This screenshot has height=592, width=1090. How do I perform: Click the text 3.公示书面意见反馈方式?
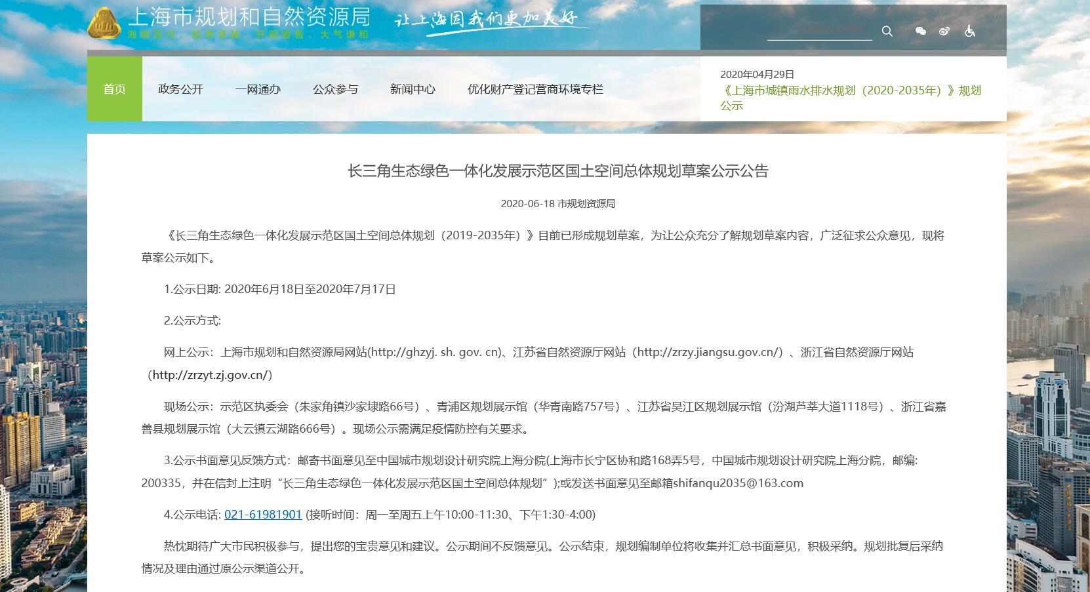tap(225, 461)
